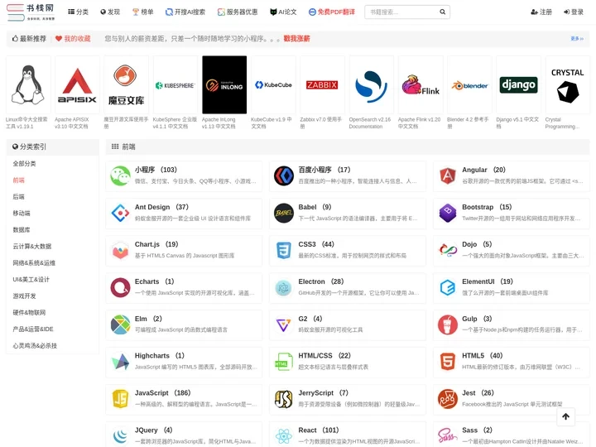
Task: Open the KubeCube v1.9 book cover
Action: [273, 84]
